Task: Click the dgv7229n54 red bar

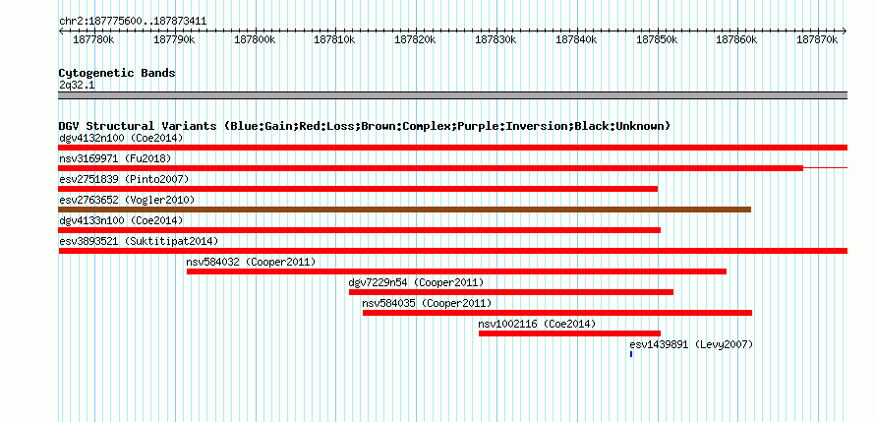Action: click(x=511, y=292)
